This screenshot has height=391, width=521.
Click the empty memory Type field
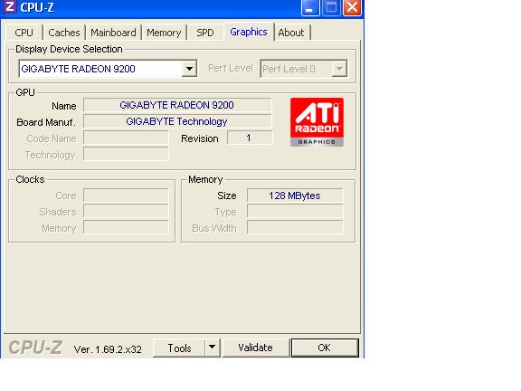[295, 212]
